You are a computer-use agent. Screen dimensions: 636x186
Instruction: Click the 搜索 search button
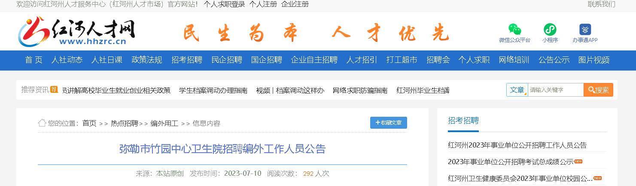pyautogui.click(x=598, y=90)
